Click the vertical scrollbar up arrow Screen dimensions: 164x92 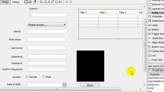(x=144, y=7)
